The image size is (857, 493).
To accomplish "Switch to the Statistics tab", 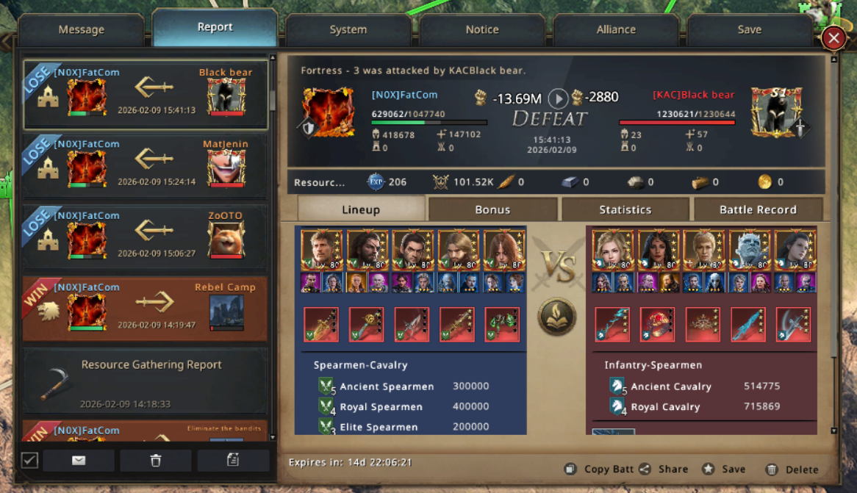I will 625,210.
